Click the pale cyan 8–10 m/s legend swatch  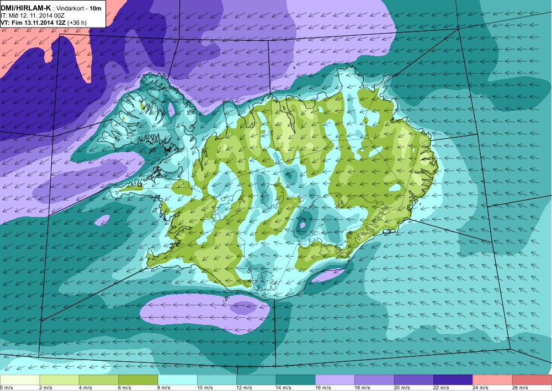pyautogui.click(x=177, y=380)
